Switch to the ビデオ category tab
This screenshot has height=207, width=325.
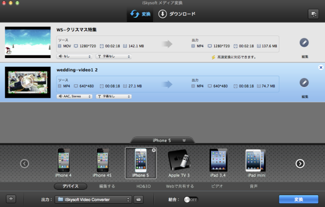(217, 186)
